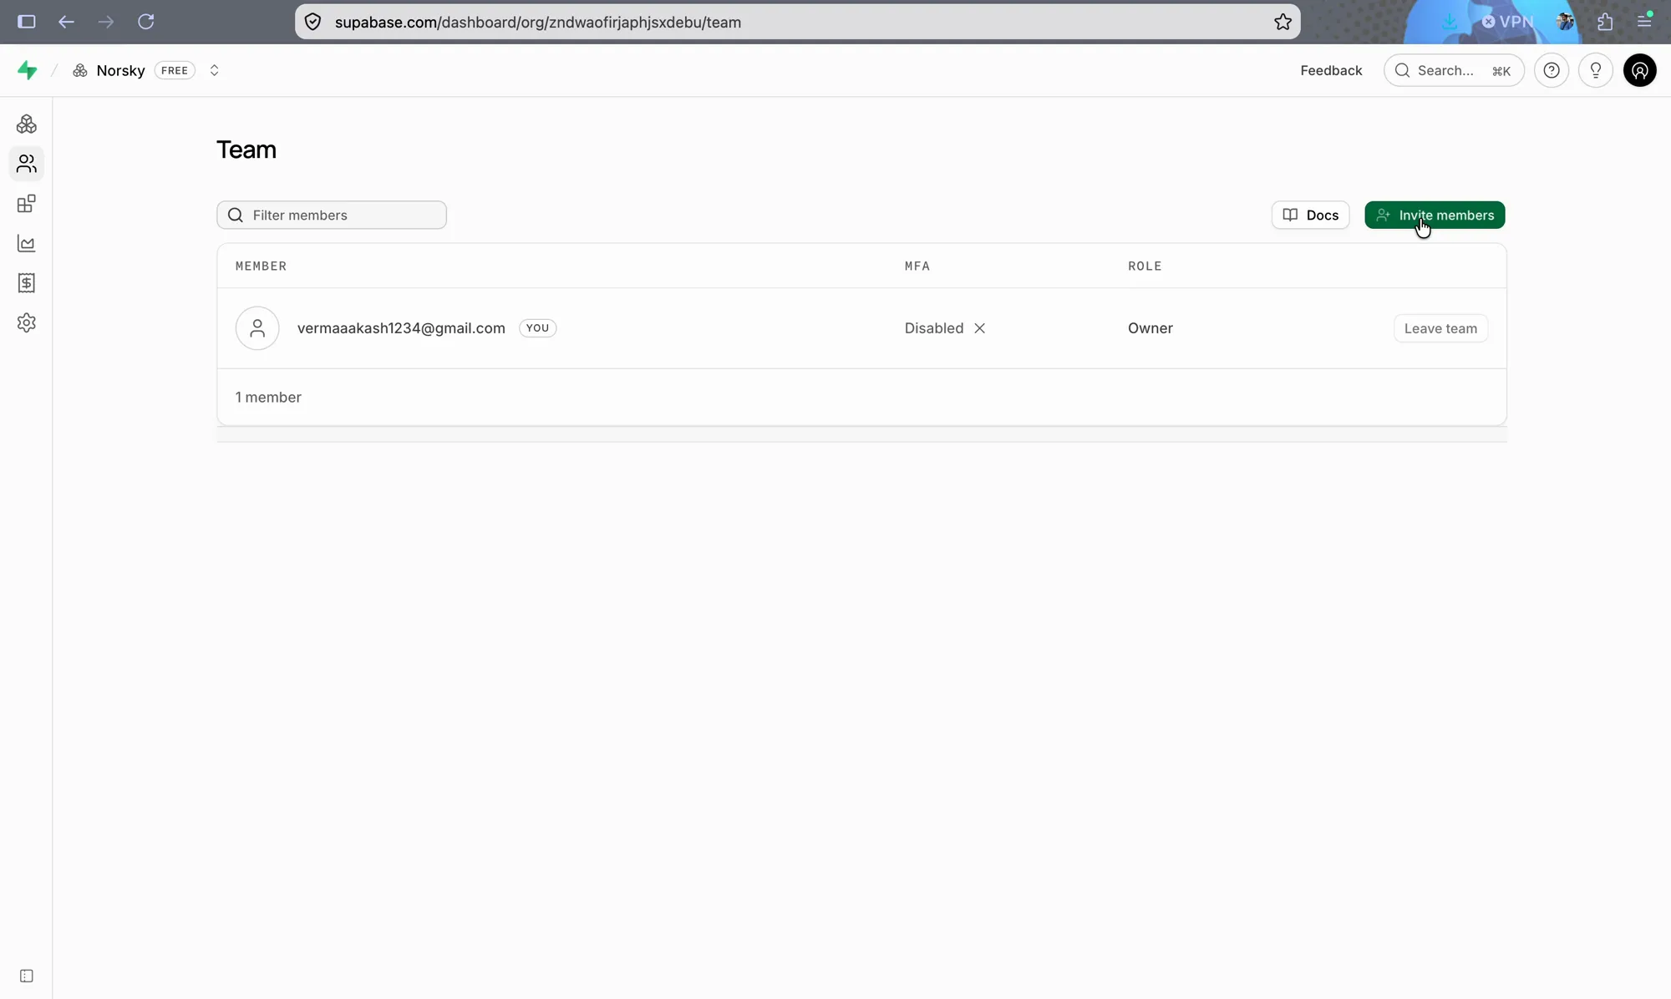Expand the Norsky organization switcher

pyautogui.click(x=214, y=71)
